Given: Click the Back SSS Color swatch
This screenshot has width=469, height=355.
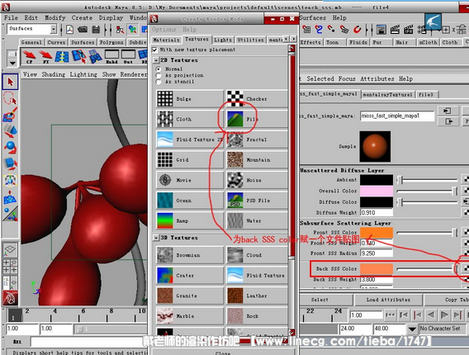Looking at the screenshot, I should [377, 269].
